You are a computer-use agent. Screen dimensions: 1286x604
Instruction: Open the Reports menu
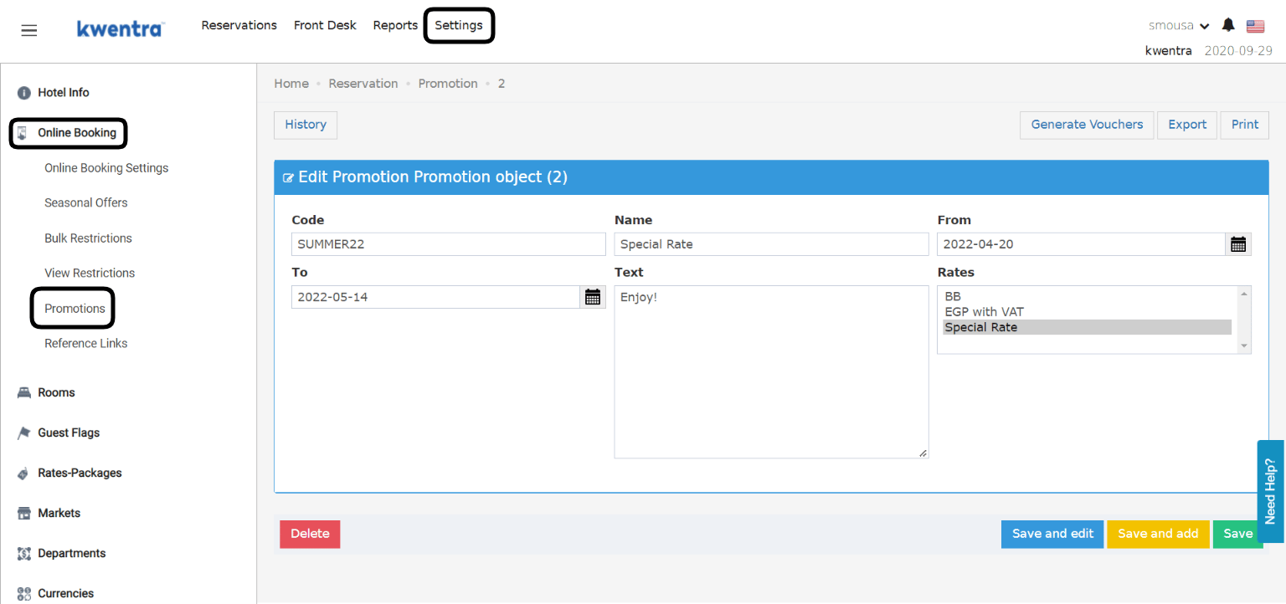tap(395, 25)
